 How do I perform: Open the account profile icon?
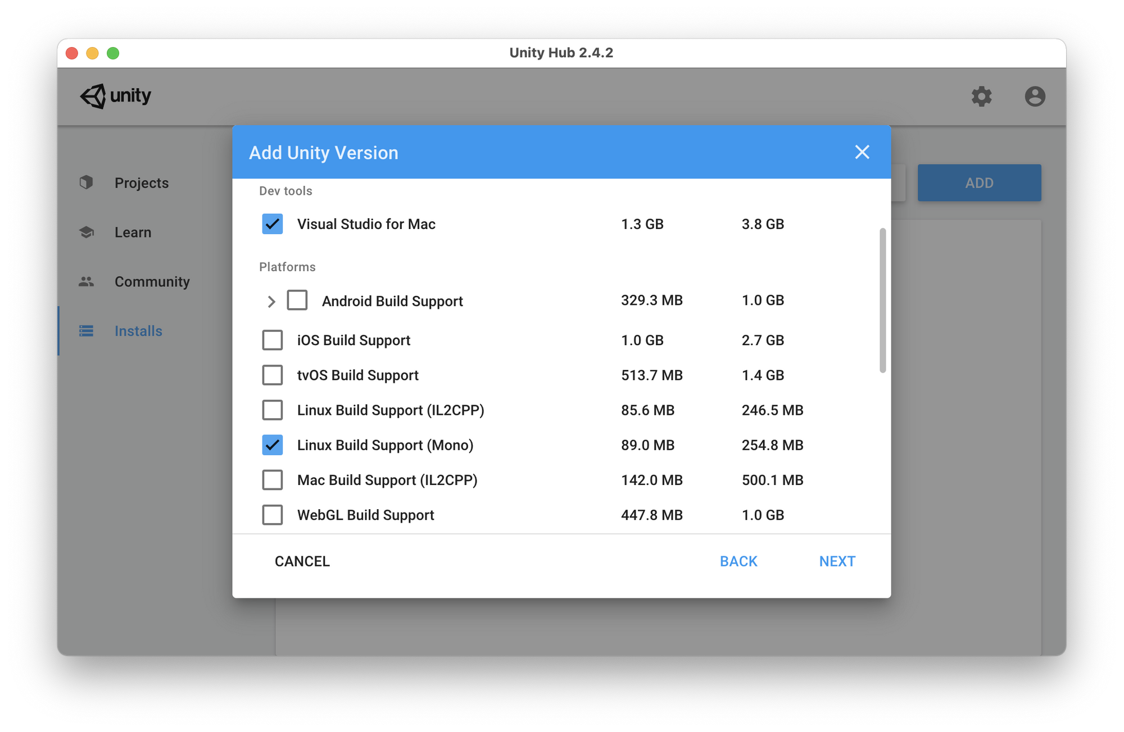pos(1035,96)
